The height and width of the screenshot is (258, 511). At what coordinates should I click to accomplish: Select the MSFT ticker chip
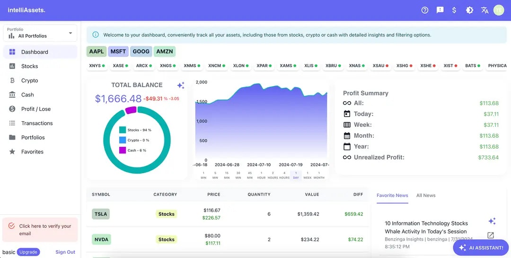[x=118, y=52]
